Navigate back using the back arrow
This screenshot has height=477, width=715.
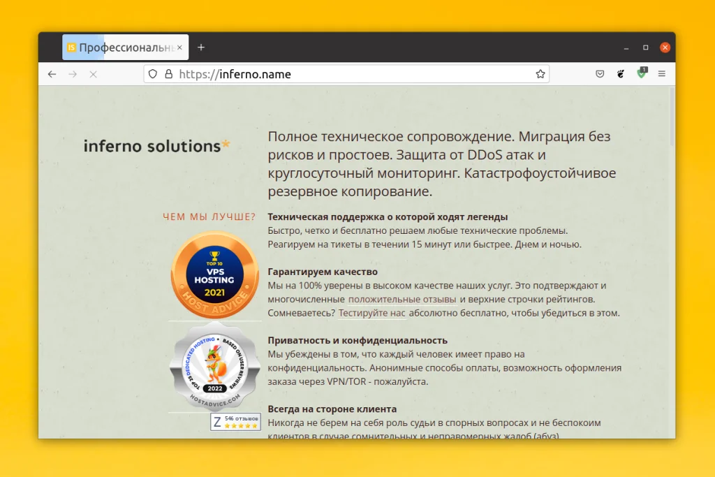(52, 74)
